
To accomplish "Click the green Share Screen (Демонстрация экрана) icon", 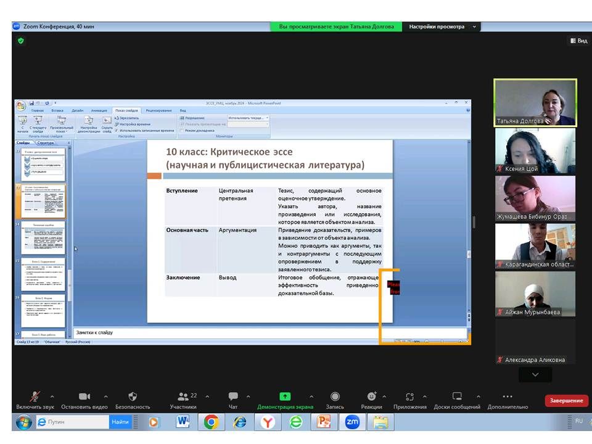I will click(285, 397).
